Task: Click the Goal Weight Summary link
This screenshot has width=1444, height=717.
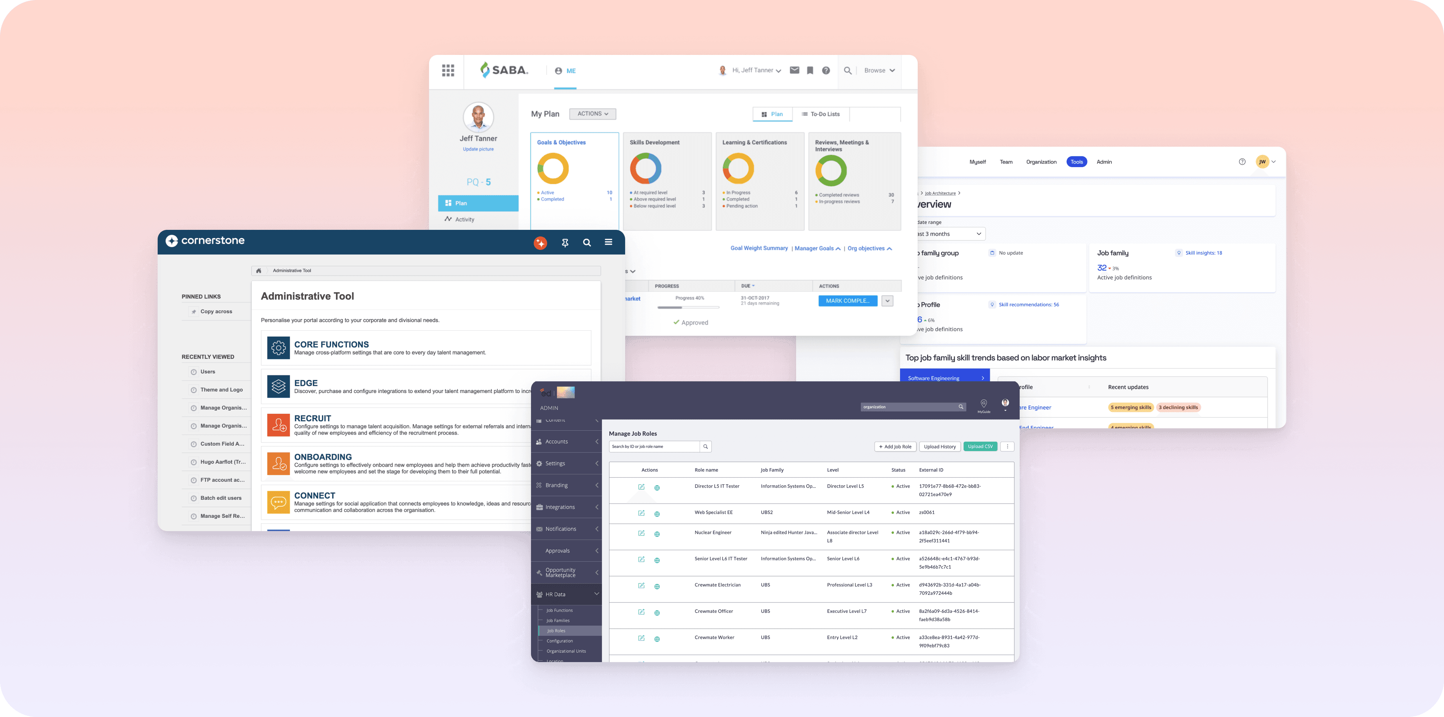Action: [759, 248]
